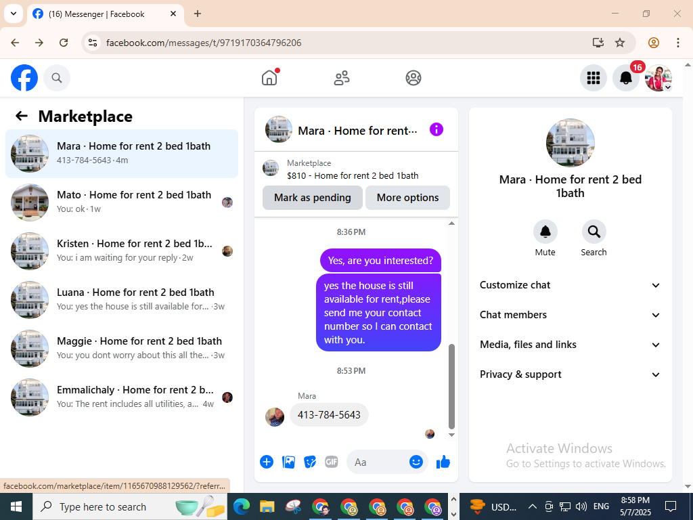The width and height of the screenshot is (693, 520).
Task: Attach a photo with image icon
Action: 288,462
